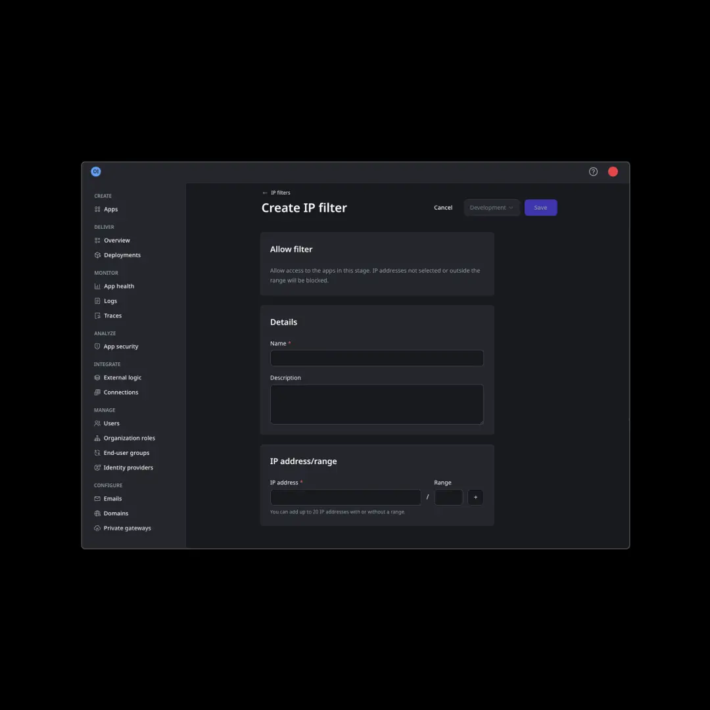
Task: Click the External logic layers icon
Action: click(97, 377)
